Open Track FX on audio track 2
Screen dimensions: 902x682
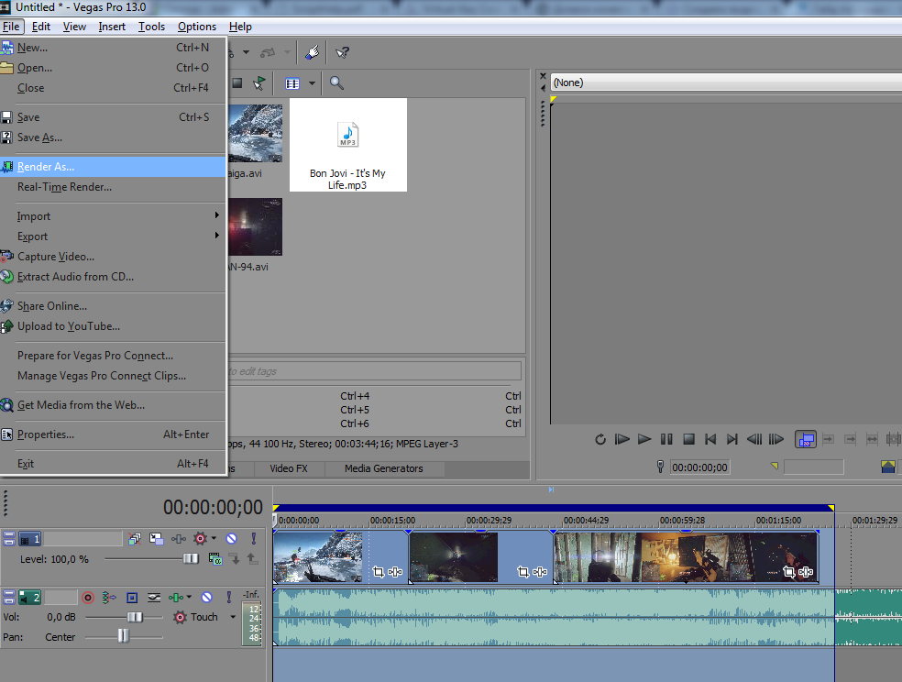[x=176, y=598]
